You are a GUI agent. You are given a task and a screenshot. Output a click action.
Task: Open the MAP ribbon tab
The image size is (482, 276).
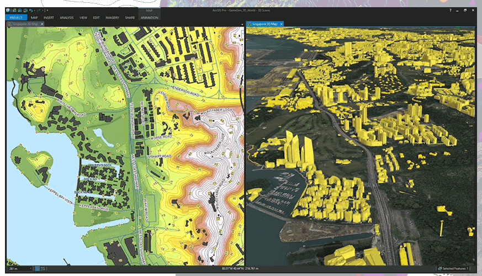coord(34,18)
